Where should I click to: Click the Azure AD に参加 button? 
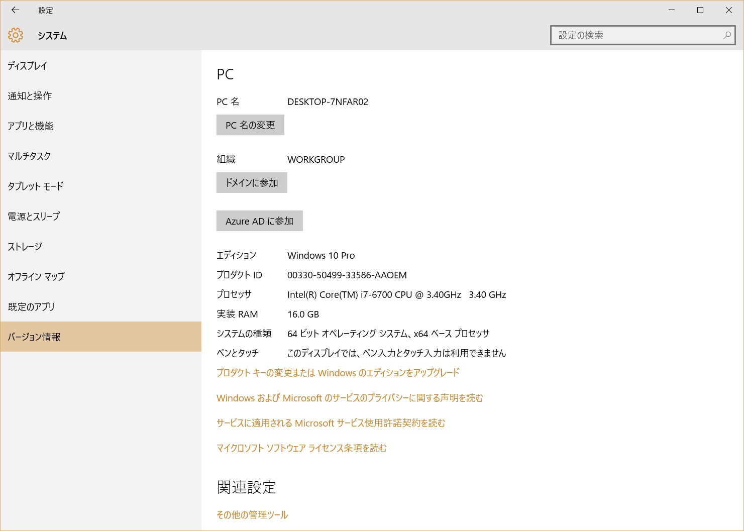[x=260, y=221]
